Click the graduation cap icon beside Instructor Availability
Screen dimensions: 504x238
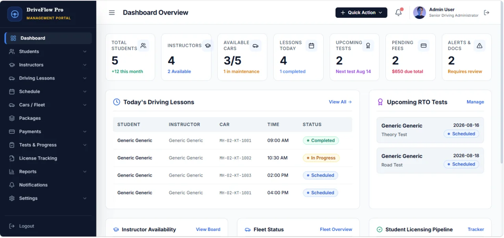[116, 230]
